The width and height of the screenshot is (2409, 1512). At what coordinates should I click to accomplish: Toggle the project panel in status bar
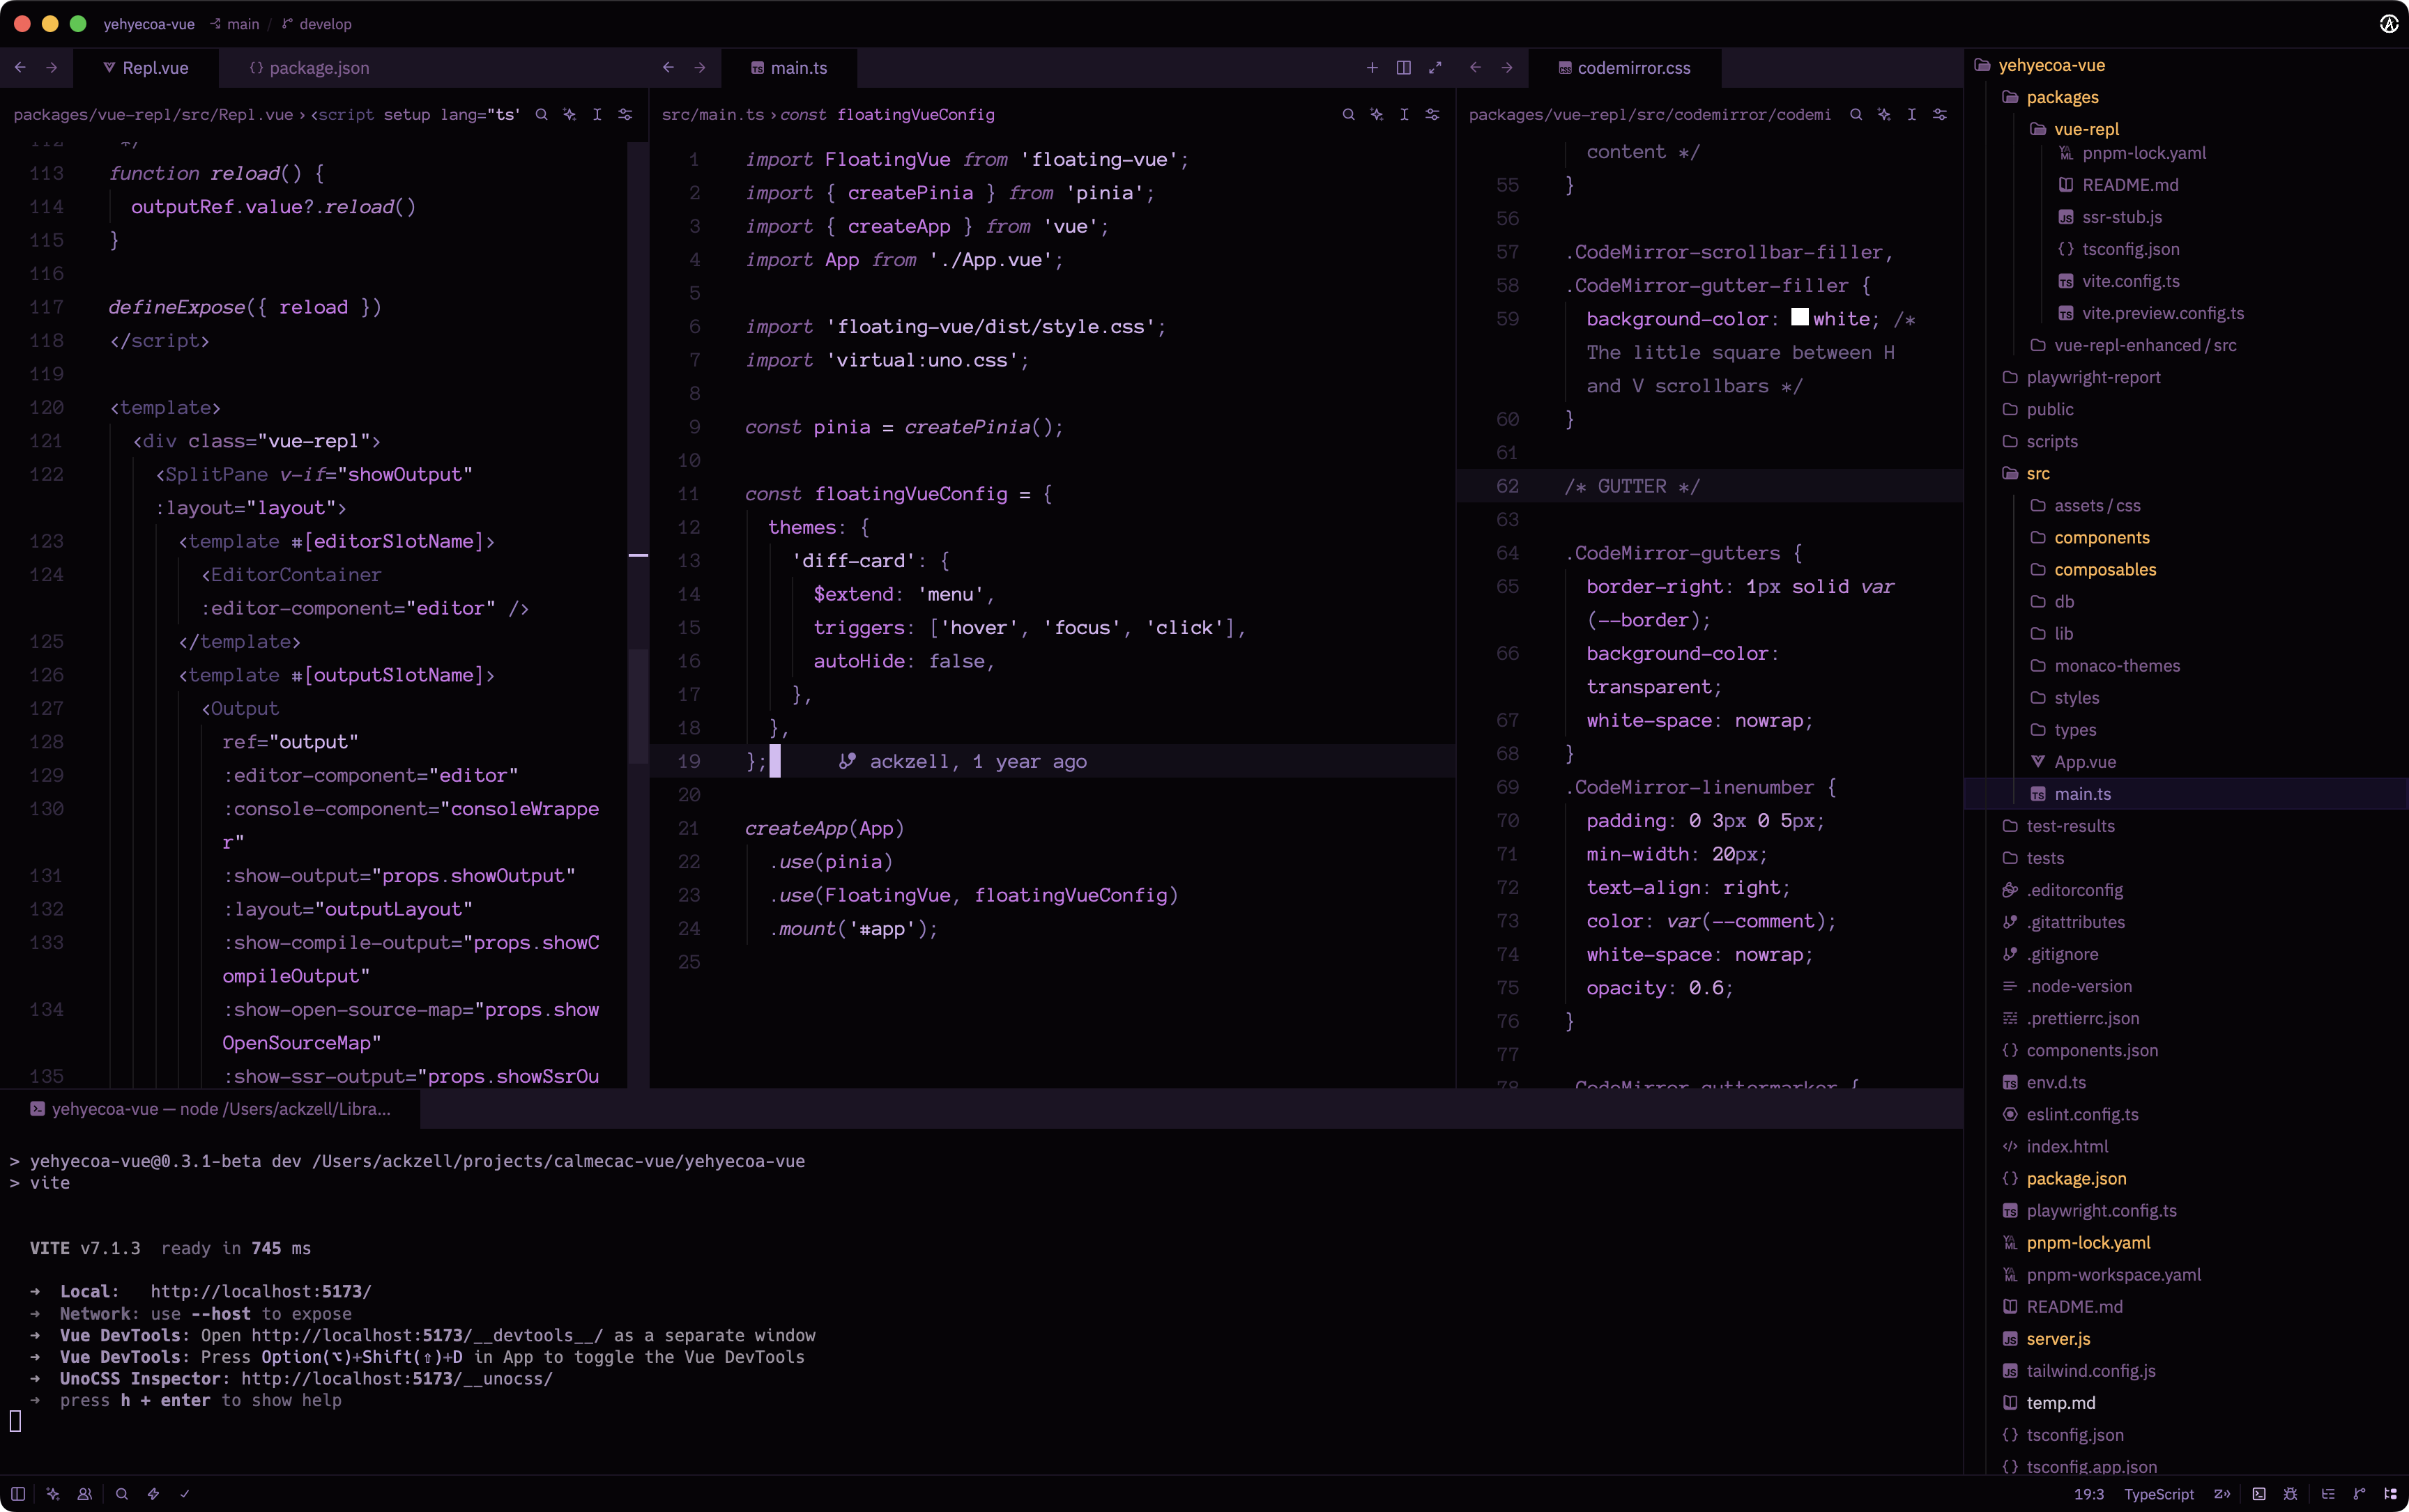tap(2391, 1494)
